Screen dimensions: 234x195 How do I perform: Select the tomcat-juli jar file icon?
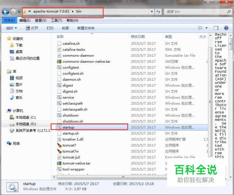coord(59,157)
